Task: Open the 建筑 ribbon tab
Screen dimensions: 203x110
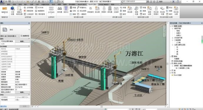Action: coord(9,4)
